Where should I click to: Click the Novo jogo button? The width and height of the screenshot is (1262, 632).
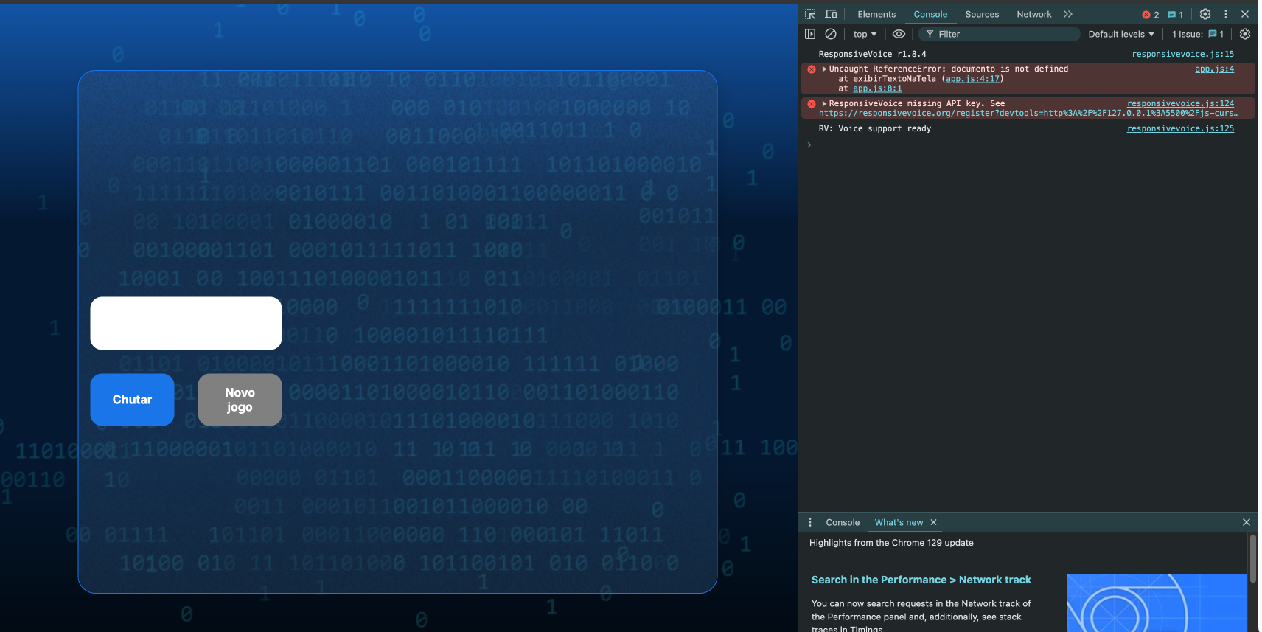pos(240,400)
